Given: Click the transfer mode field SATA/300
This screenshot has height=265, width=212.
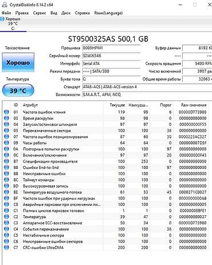Looking at the screenshot, I should click(x=111, y=72).
